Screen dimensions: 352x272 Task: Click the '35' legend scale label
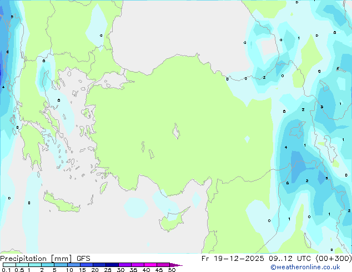133,270
